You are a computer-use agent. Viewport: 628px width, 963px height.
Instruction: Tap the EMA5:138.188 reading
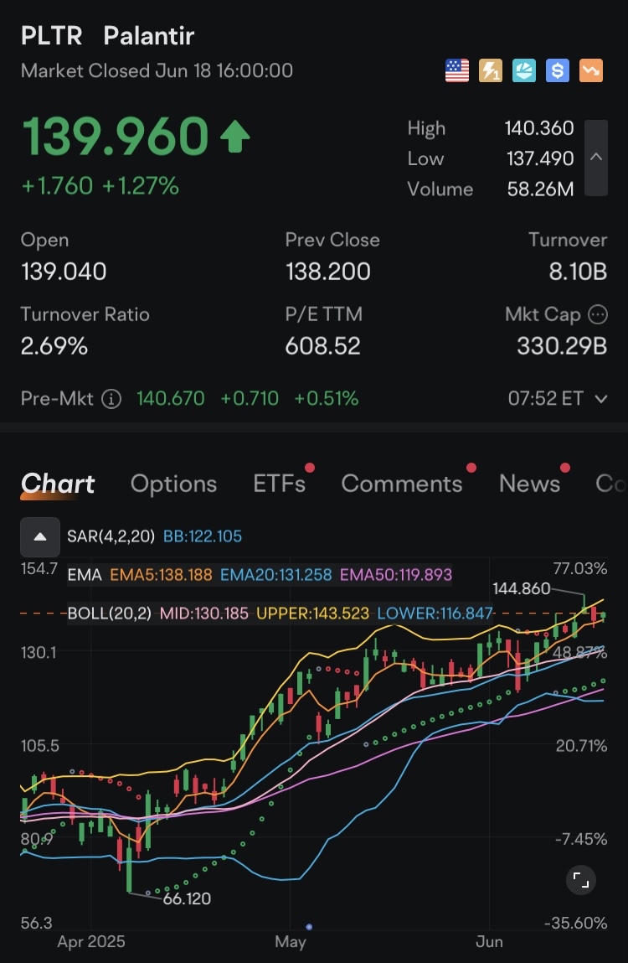161,575
